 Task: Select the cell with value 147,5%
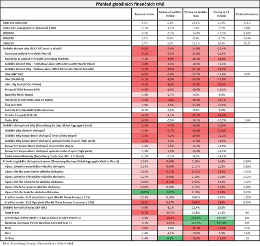point(195,223)
